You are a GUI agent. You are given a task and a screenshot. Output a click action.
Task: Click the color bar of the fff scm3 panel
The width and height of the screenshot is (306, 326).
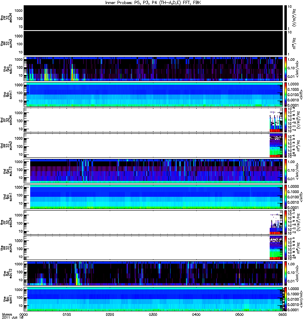click(x=286, y=248)
